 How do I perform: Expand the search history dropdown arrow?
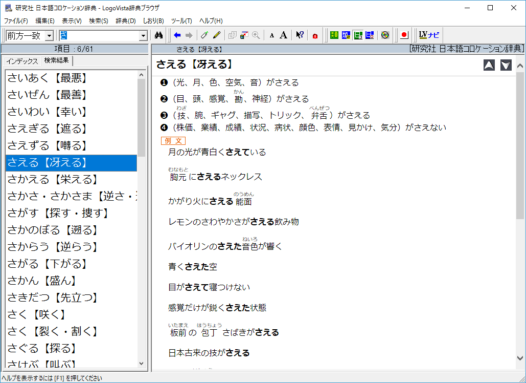tap(143, 35)
